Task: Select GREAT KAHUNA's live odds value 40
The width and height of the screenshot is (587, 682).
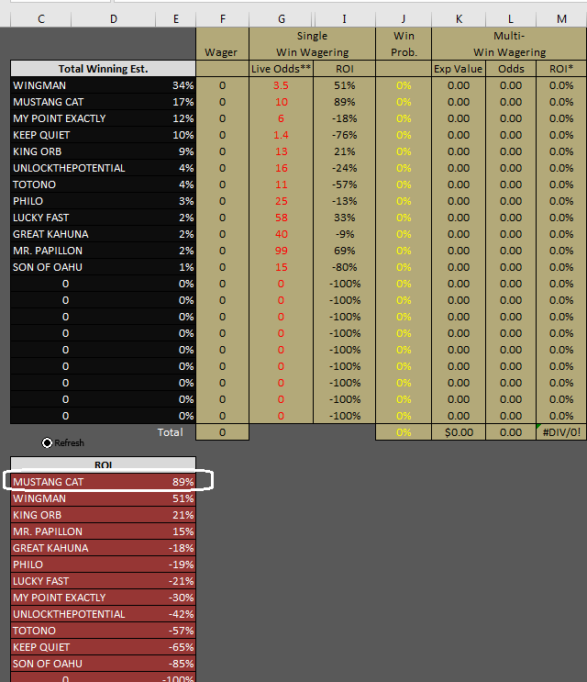Action: tap(281, 234)
